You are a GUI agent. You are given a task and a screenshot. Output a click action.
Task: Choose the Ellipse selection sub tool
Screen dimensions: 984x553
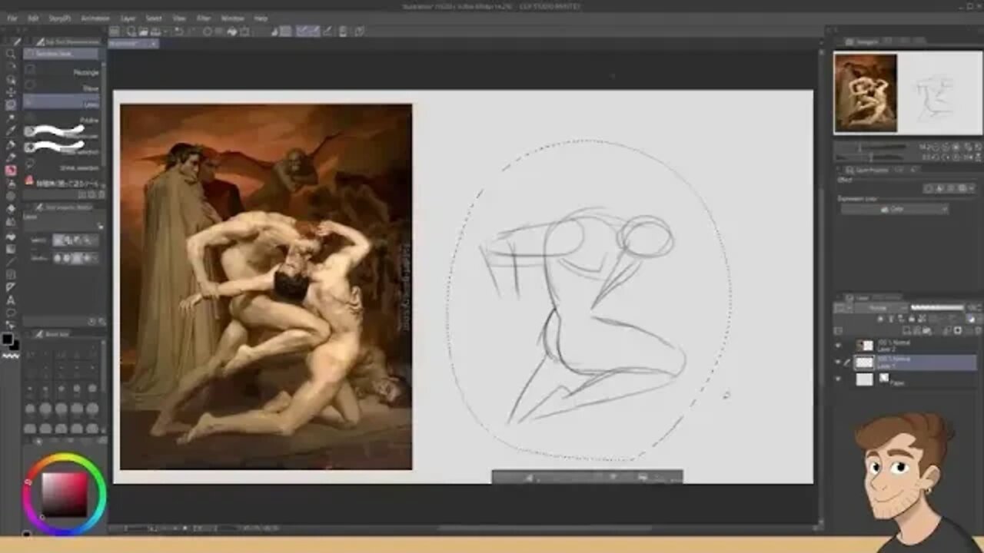pos(61,88)
